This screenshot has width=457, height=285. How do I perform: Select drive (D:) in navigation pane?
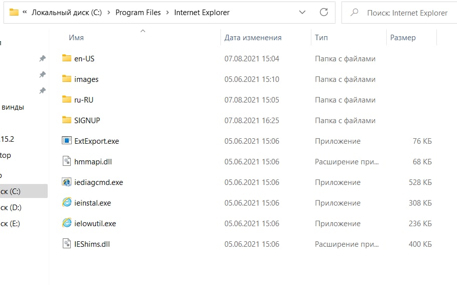(x=11, y=208)
